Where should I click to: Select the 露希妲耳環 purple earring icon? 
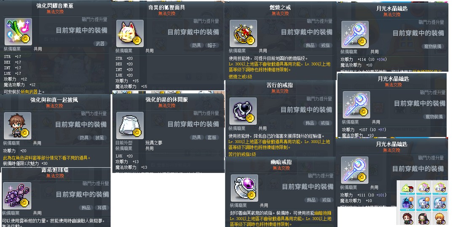pos(17,195)
